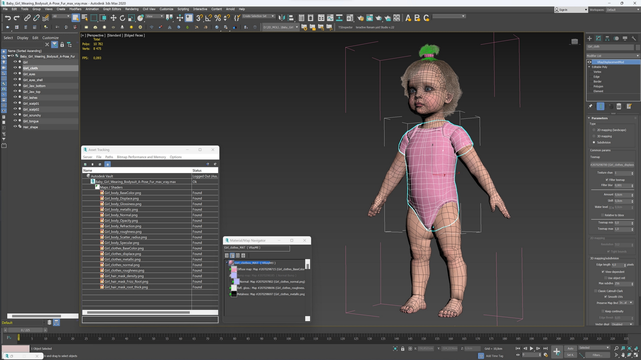
Task: Click the Maximize Viewport toggle icon
Action: (636, 355)
